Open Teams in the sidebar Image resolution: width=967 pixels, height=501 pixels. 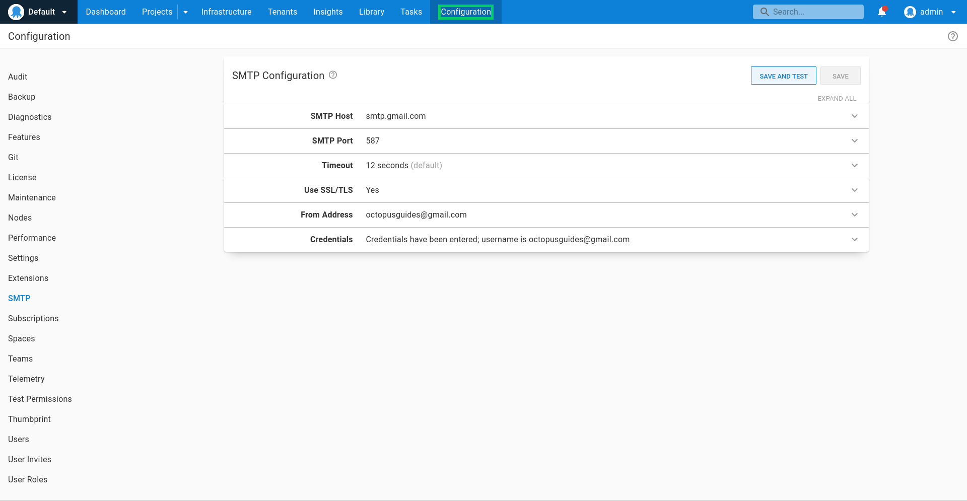(20, 359)
